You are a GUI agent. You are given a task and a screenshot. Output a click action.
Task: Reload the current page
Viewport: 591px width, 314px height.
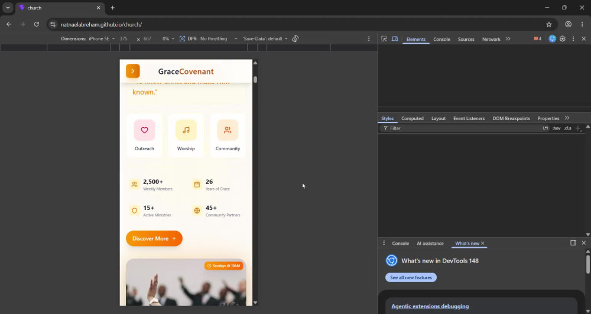(x=36, y=24)
